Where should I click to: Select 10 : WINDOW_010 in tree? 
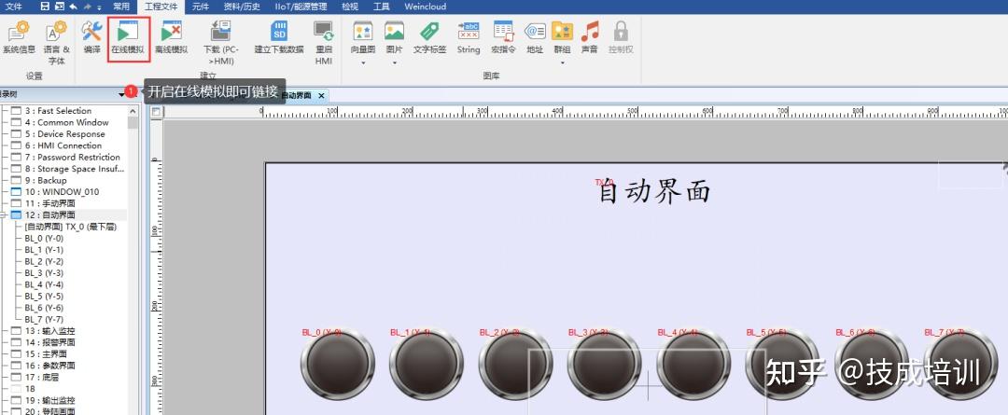tap(62, 192)
